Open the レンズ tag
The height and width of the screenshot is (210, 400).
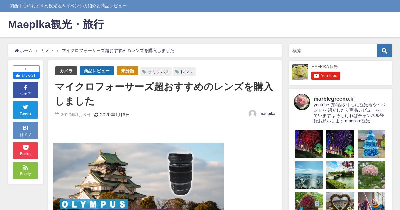point(184,72)
